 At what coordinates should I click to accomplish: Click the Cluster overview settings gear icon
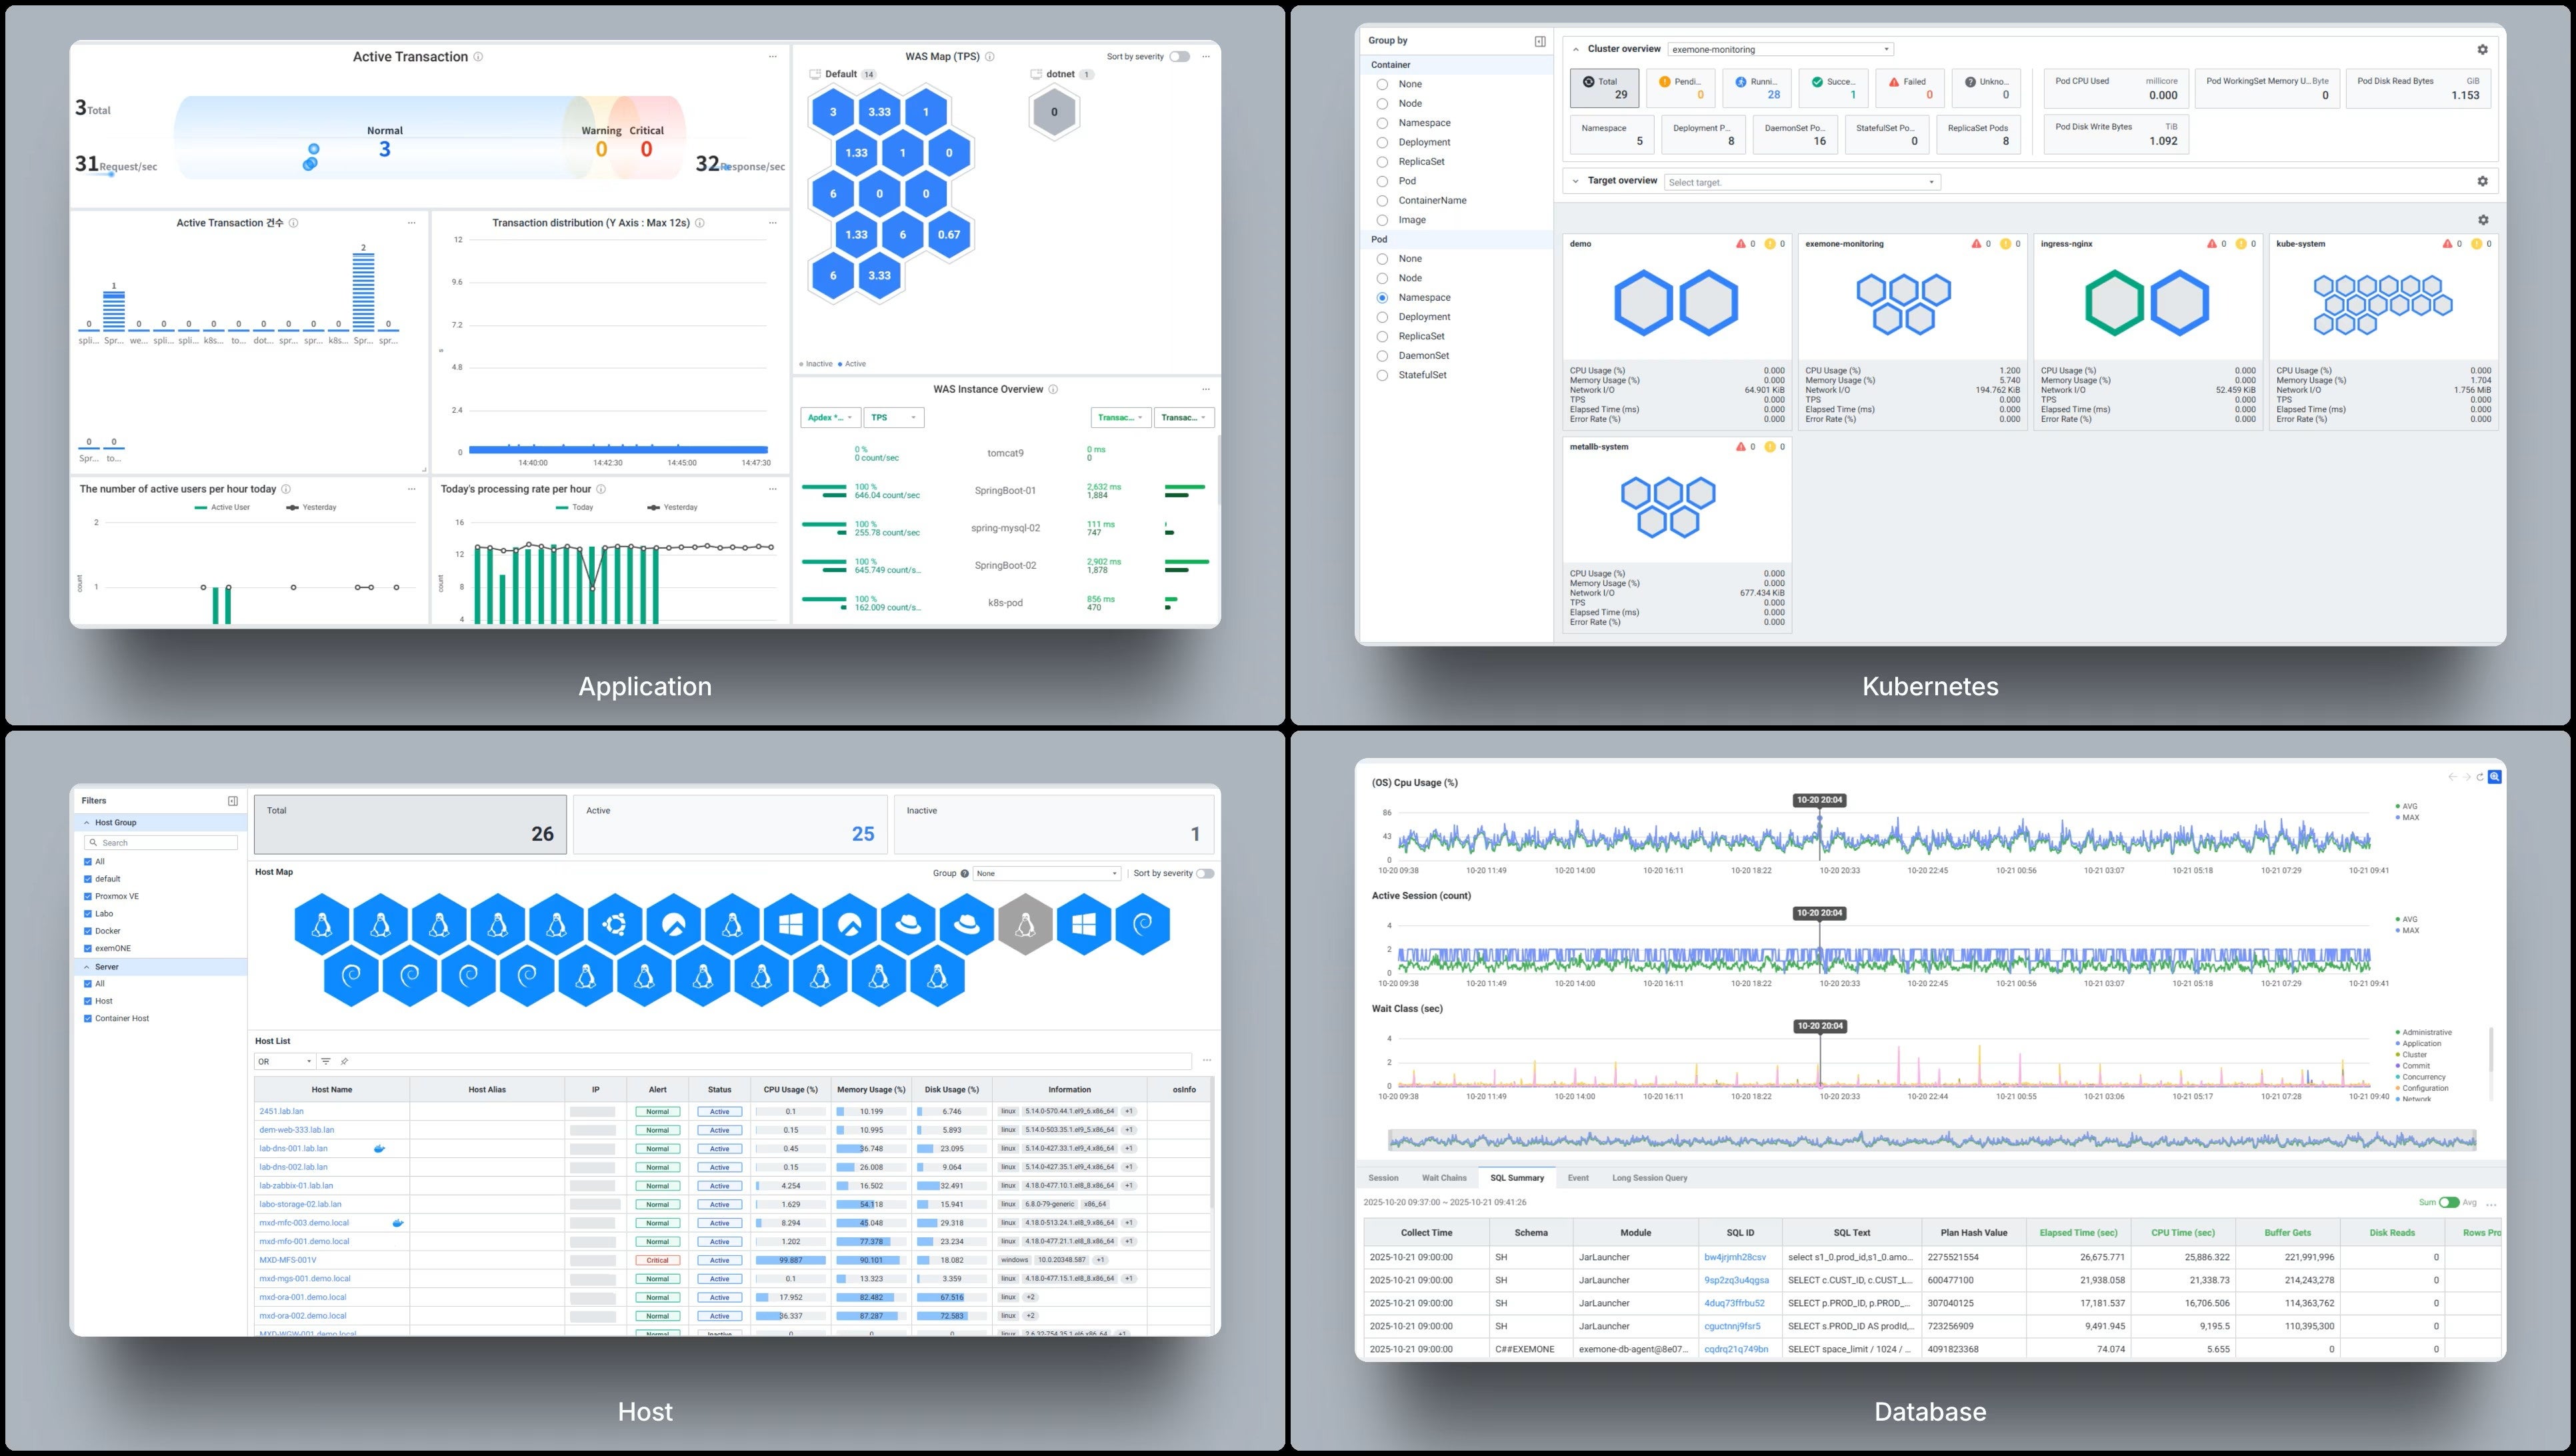2482,49
